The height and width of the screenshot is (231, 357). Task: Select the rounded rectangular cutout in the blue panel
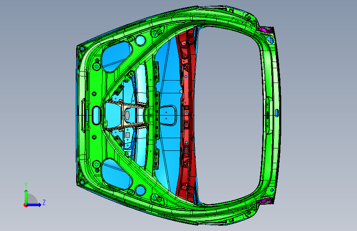[x=168, y=115]
